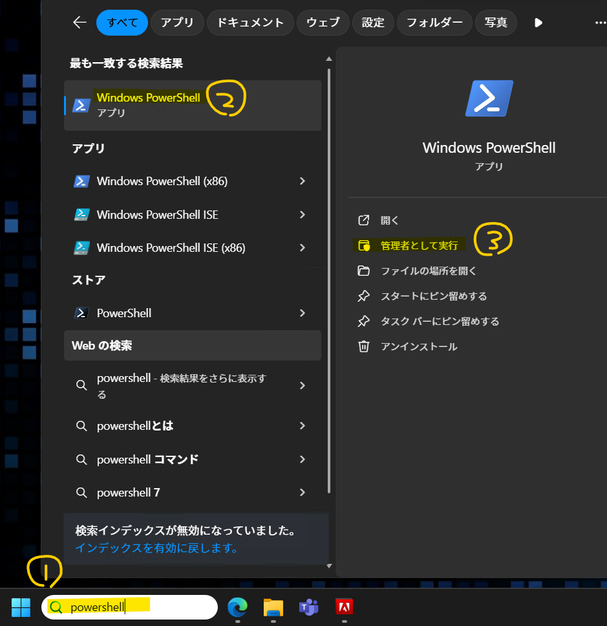The image size is (607, 626).
Task: Open Adobe Acrobat from the taskbar
Action: 344,607
